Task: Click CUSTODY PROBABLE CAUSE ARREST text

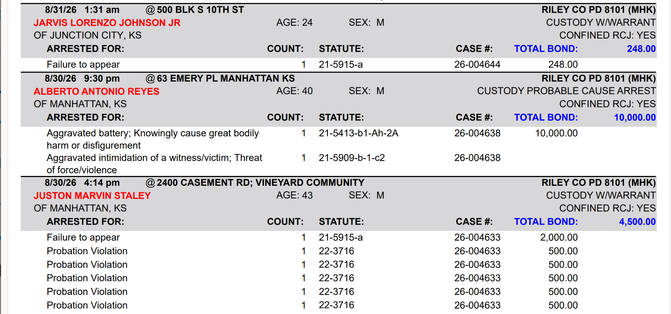Action: point(566,91)
